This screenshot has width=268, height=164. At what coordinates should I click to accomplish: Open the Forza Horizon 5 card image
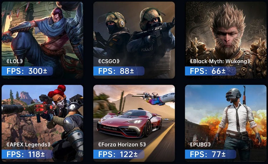click(x=134, y=123)
